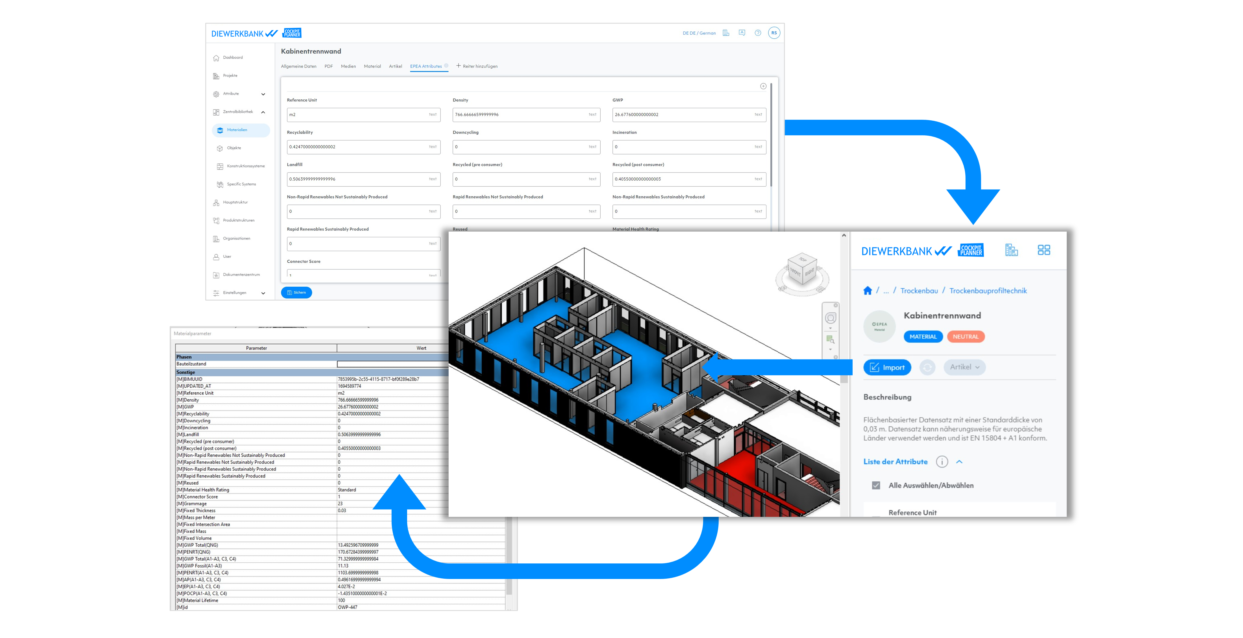Click Reiter hinzufügen to add a tab
The image size is (1243, 638).
(477, 67)
